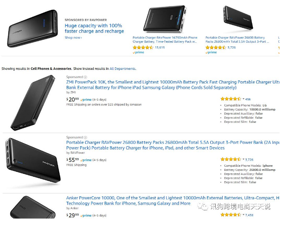Click the Shop now link in RAVPower banner
Screen dimensions: 284x228
coord(73,38)
